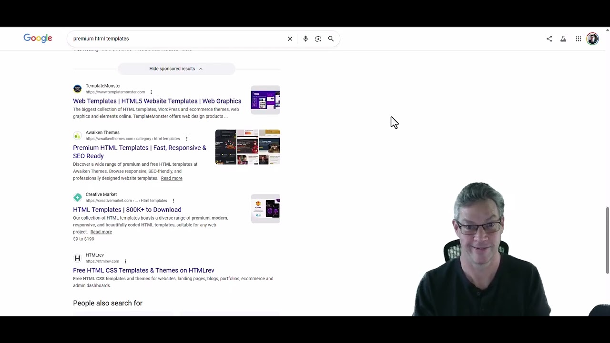Open Awaiken Themes result thumbnail collage

click(x=247, y=147)
